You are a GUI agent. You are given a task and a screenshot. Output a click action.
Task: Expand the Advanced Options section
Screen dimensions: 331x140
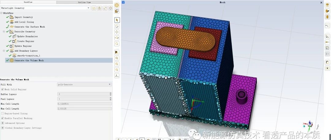point(2,123)
